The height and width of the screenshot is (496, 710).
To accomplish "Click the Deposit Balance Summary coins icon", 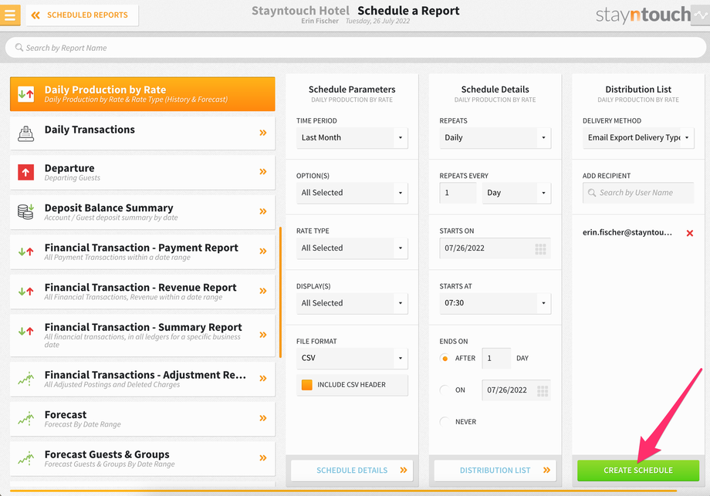I will point(25,211).
